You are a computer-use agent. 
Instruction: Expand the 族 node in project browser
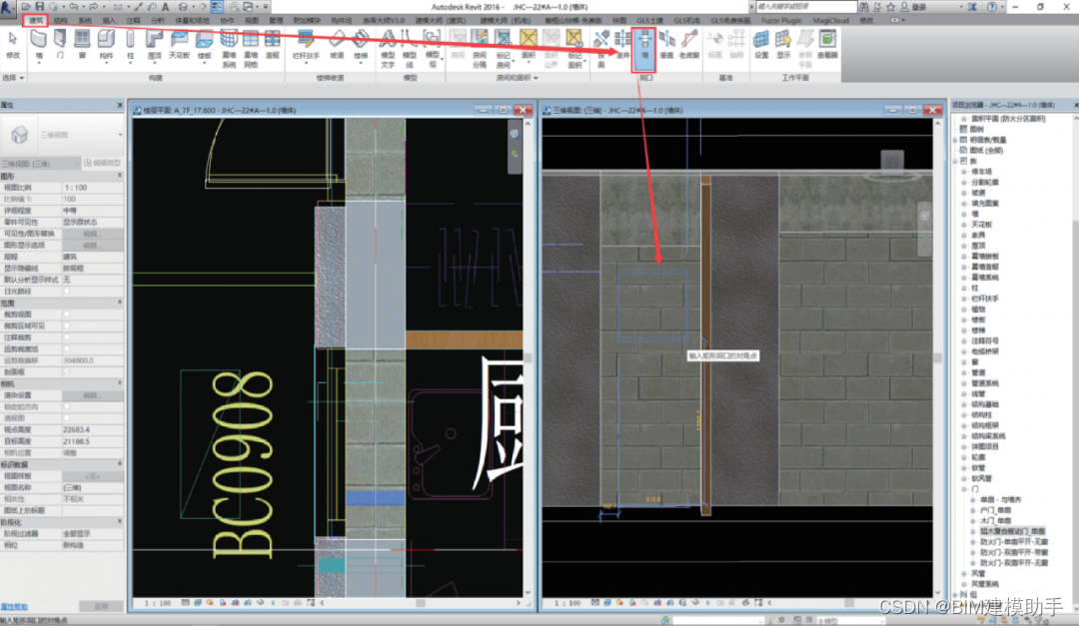956,161
